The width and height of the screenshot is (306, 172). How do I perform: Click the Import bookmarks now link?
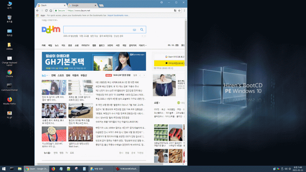point(118,15)
